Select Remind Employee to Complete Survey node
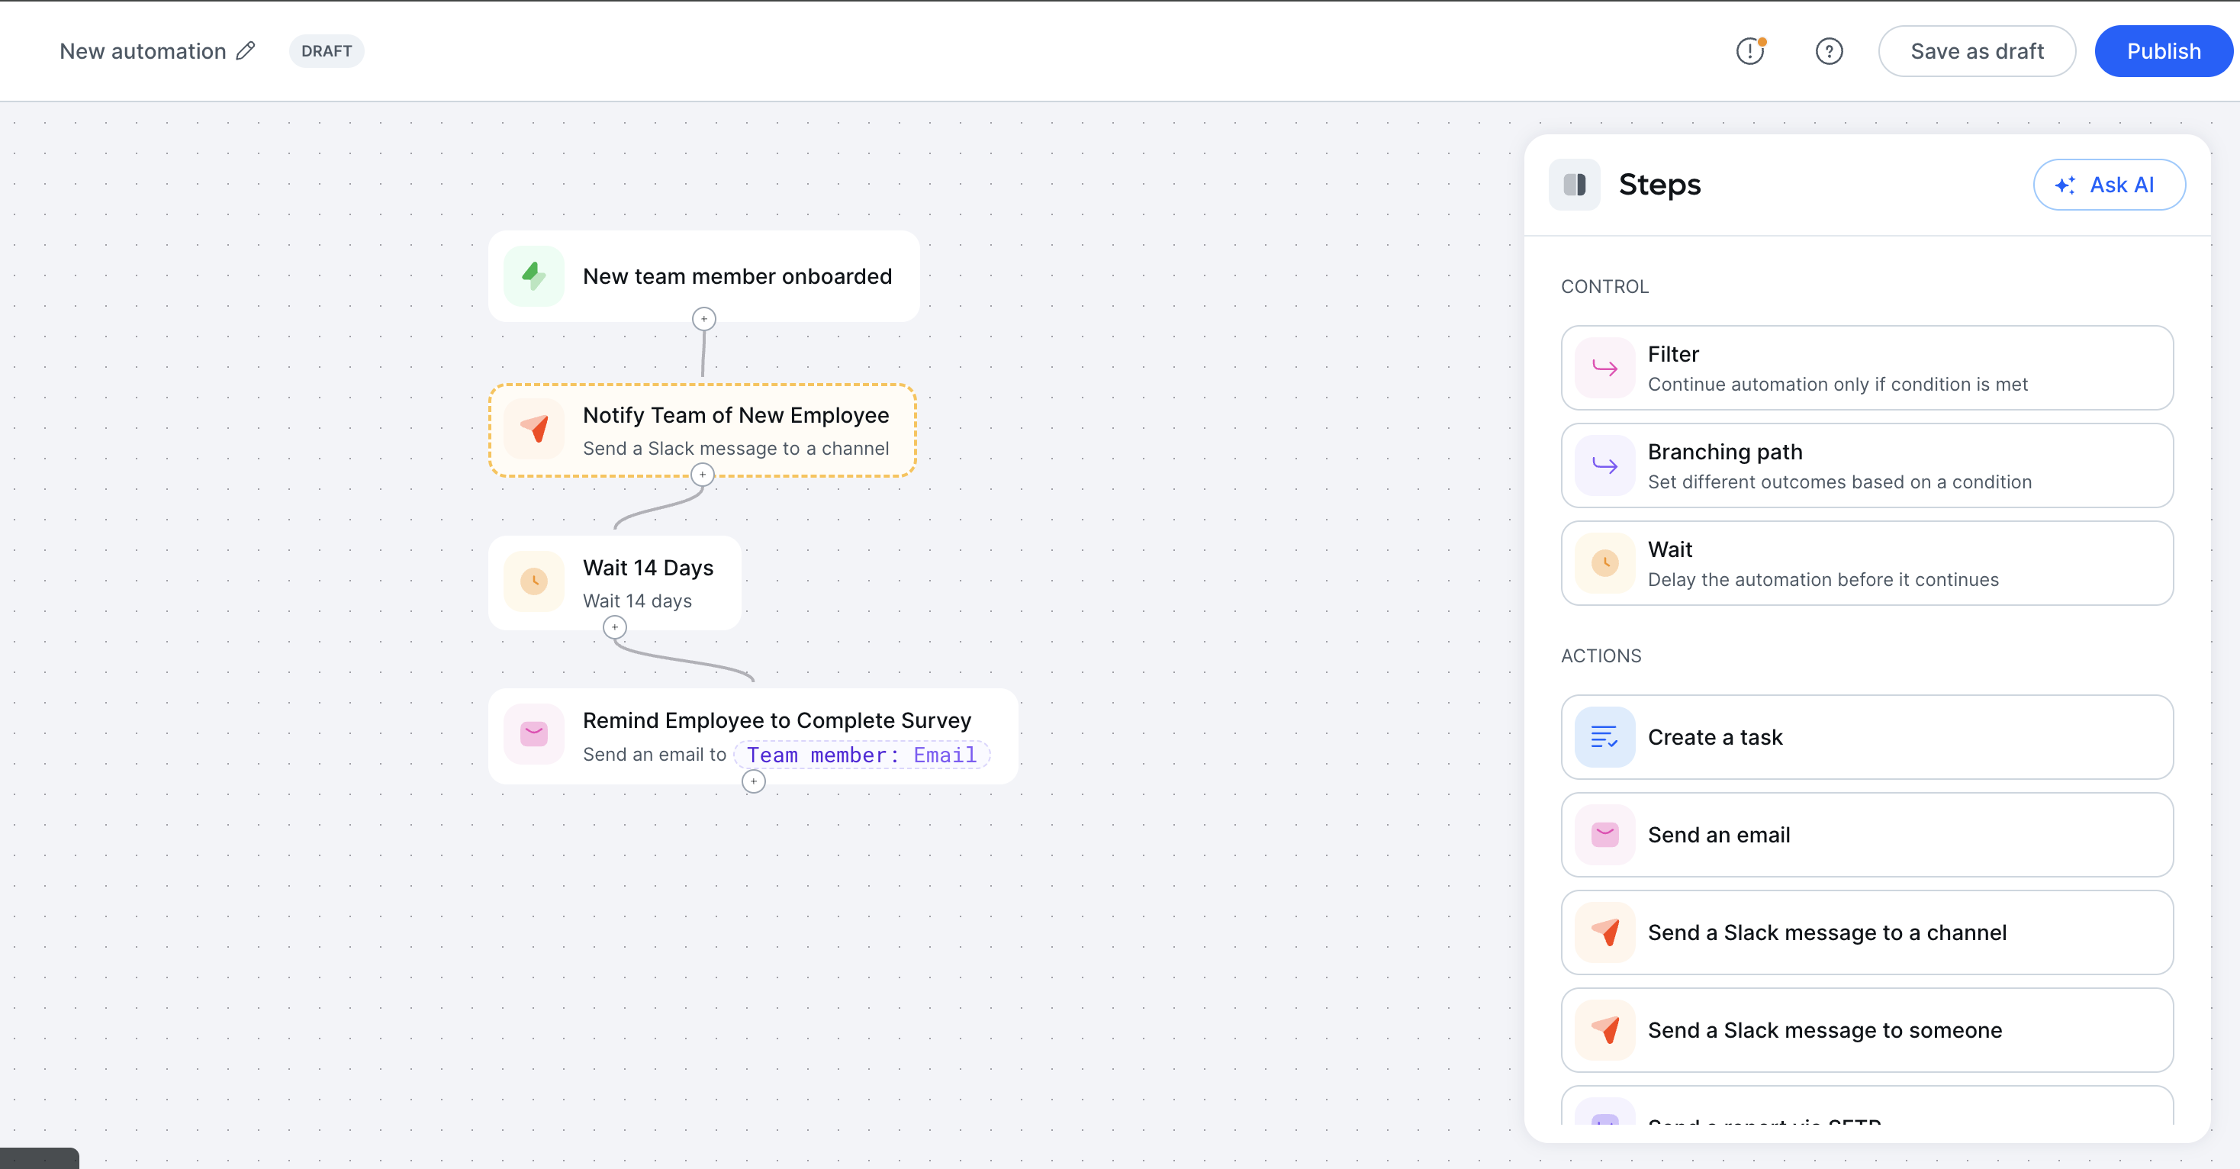Screen dimensions: 2240x1169 pyautogui.click(x=753, y=736)
